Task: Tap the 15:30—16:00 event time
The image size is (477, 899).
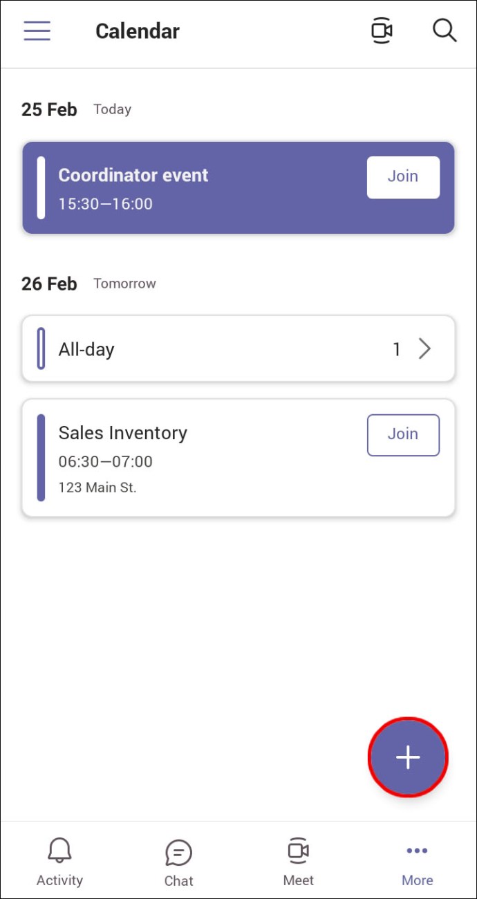Action: pyautogui.click(x=105, y=204)
